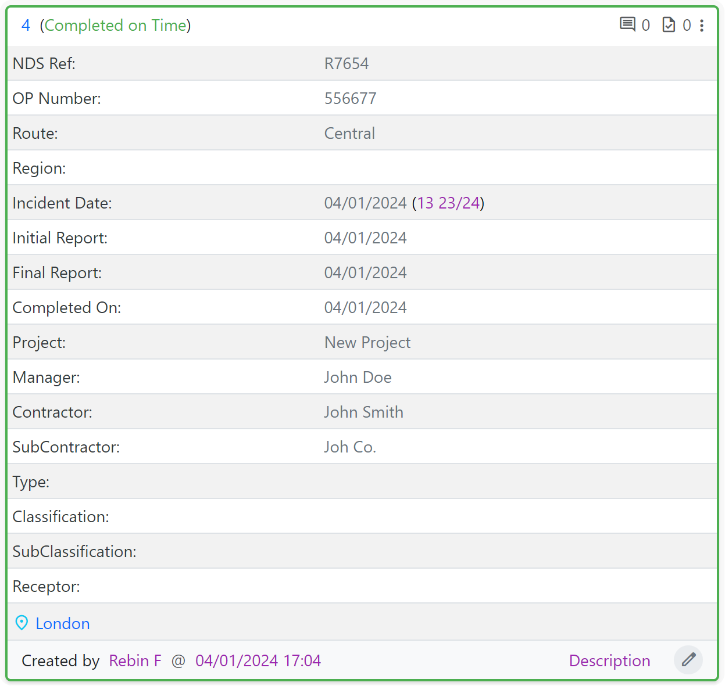Screen dimensions: 725x686
Task: Click the Type label
Action: click(31, 482)
